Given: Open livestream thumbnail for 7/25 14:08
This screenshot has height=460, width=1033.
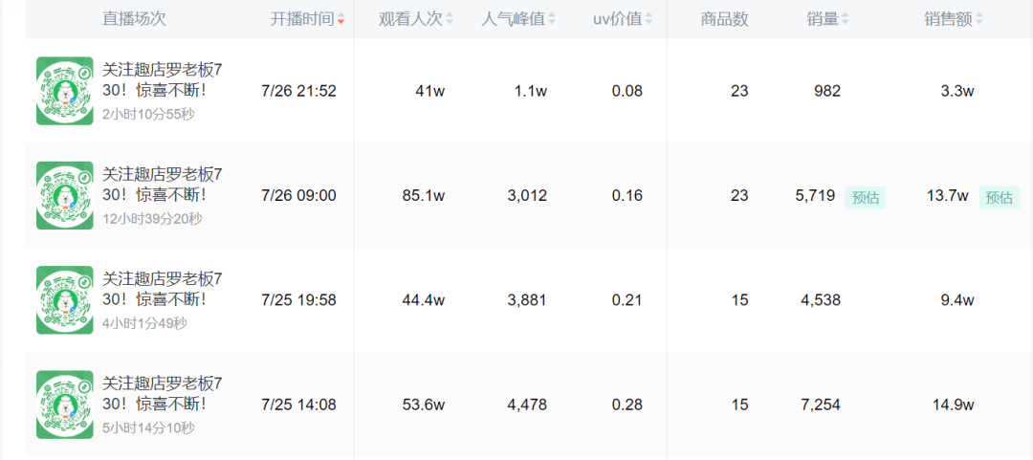Looking at the screenshot, I should [65, 405].
